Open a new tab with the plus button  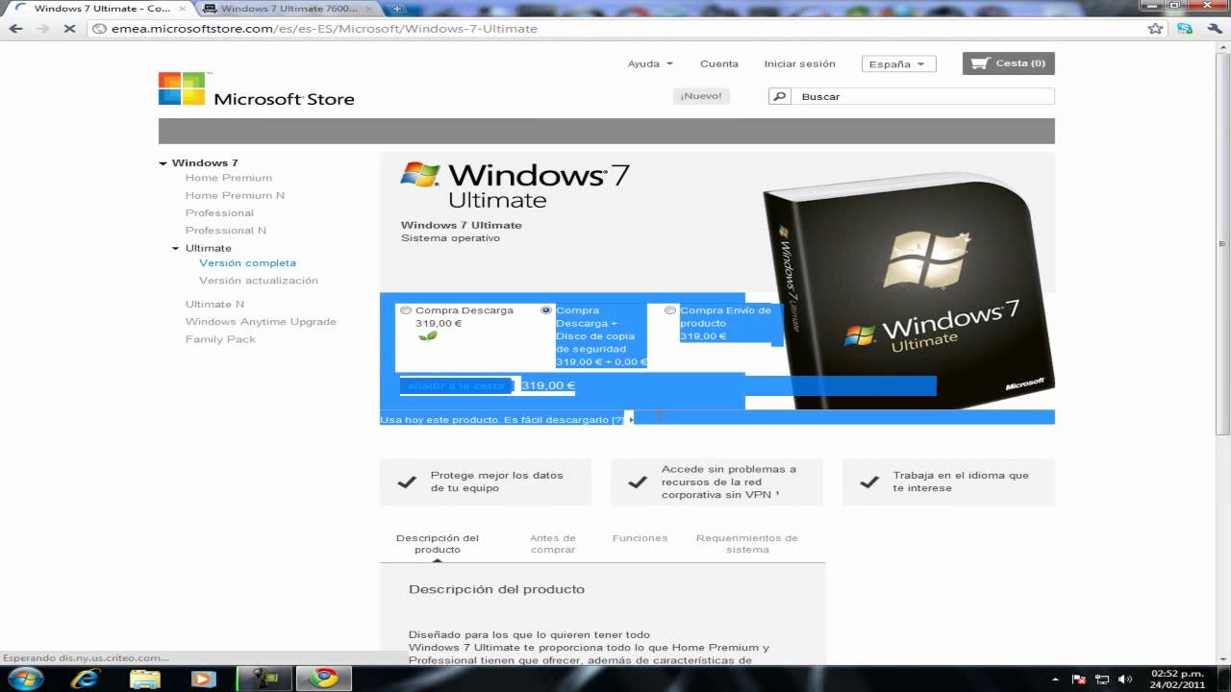[396, 9]
